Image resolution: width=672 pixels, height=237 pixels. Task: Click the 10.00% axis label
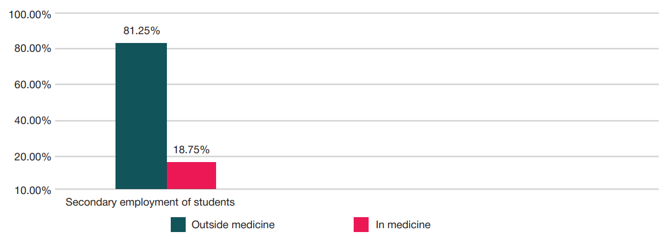click(x=33, y=191)
